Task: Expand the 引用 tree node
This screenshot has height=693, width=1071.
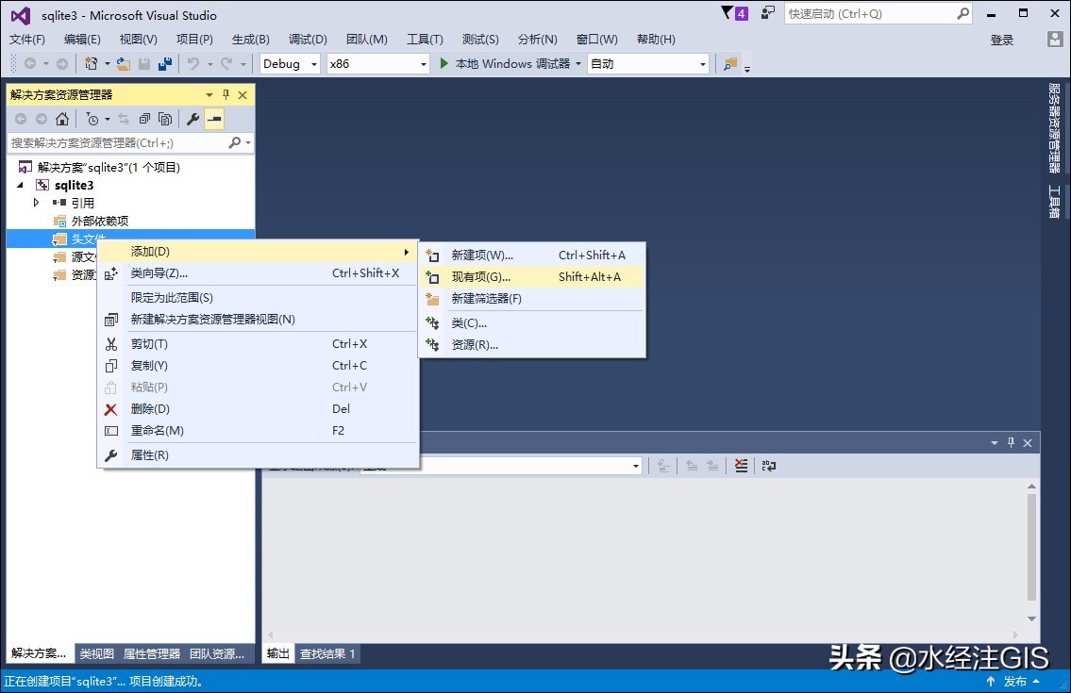Action: (x=36, y=203)
